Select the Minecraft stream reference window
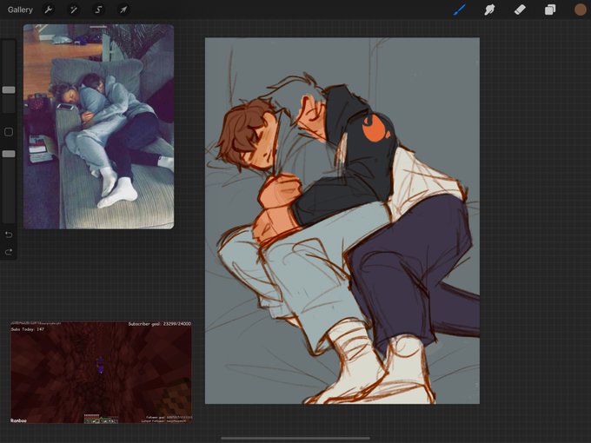Viewport: 591px width, 443px height. [x=101, y=372]
